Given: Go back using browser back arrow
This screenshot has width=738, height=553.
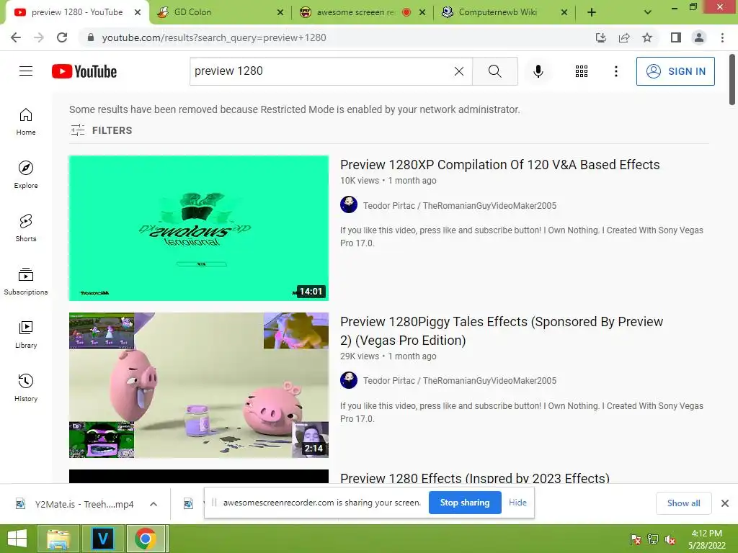Looking at the screenshot, I should [16, 37].
